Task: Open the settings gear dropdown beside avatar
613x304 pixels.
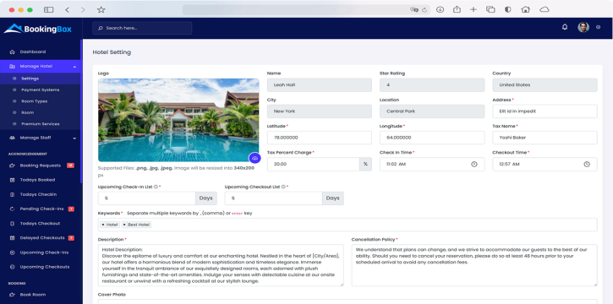Action: point(598,27)
